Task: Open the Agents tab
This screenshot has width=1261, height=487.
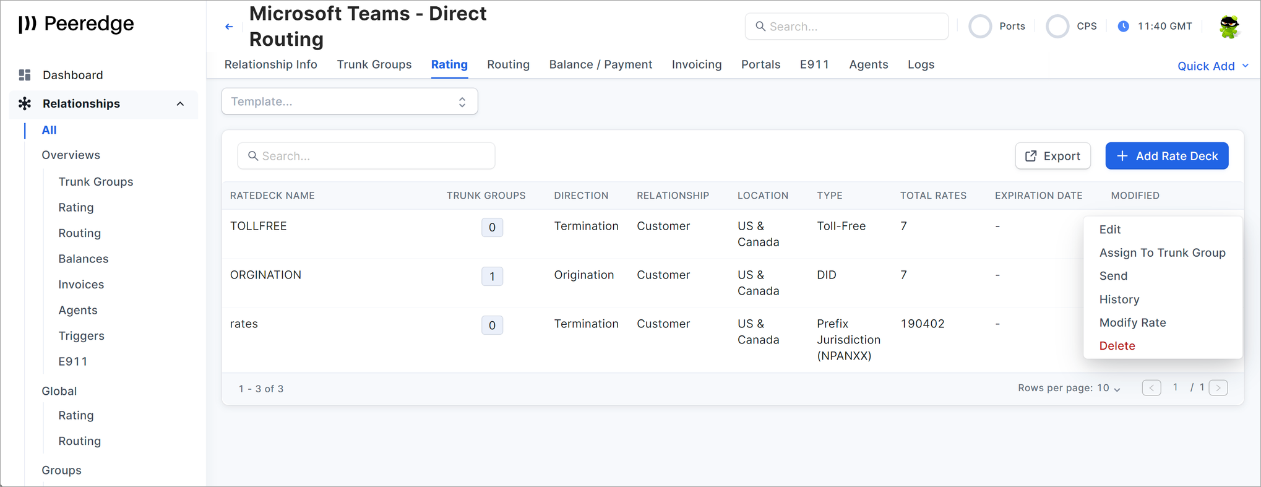Action: click(x=868, y=64)
